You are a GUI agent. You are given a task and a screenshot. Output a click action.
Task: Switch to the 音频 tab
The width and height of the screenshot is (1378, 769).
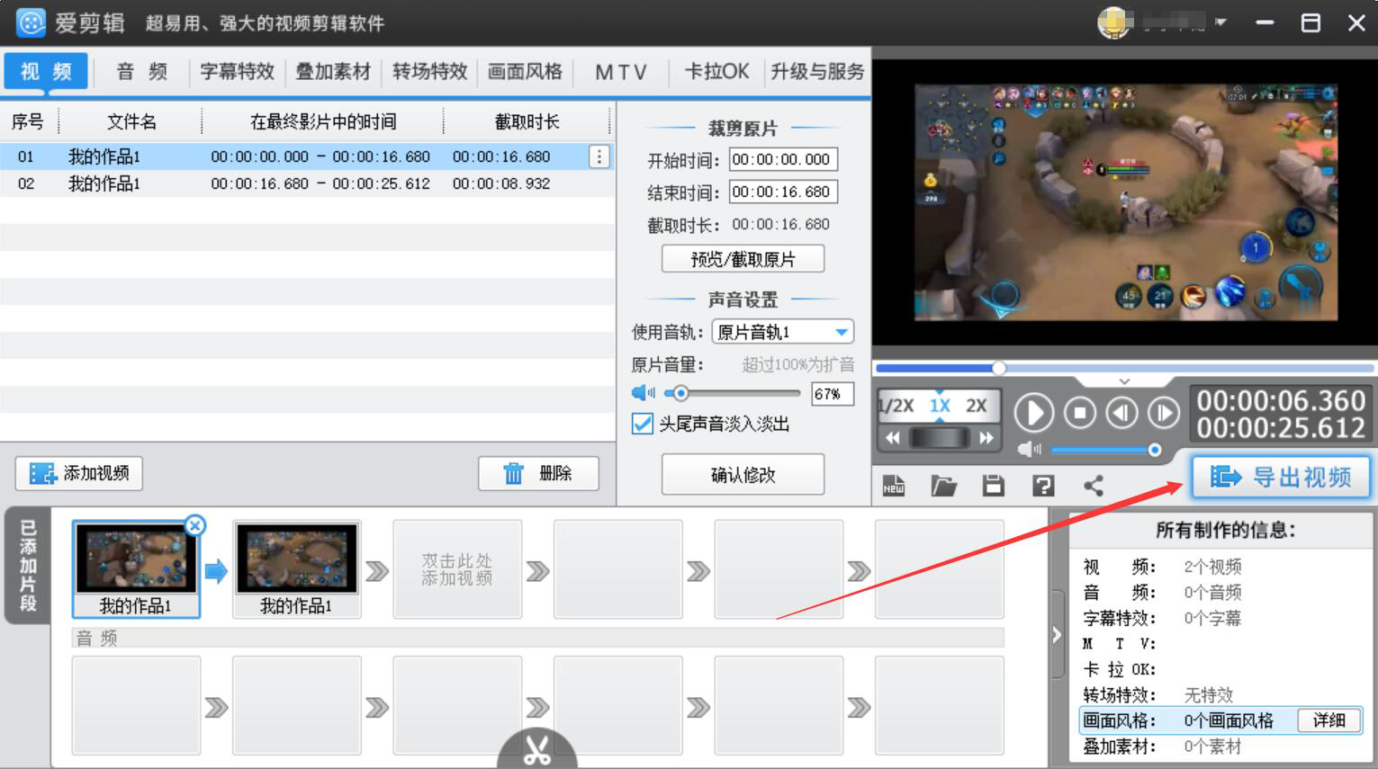coord(142,71)
